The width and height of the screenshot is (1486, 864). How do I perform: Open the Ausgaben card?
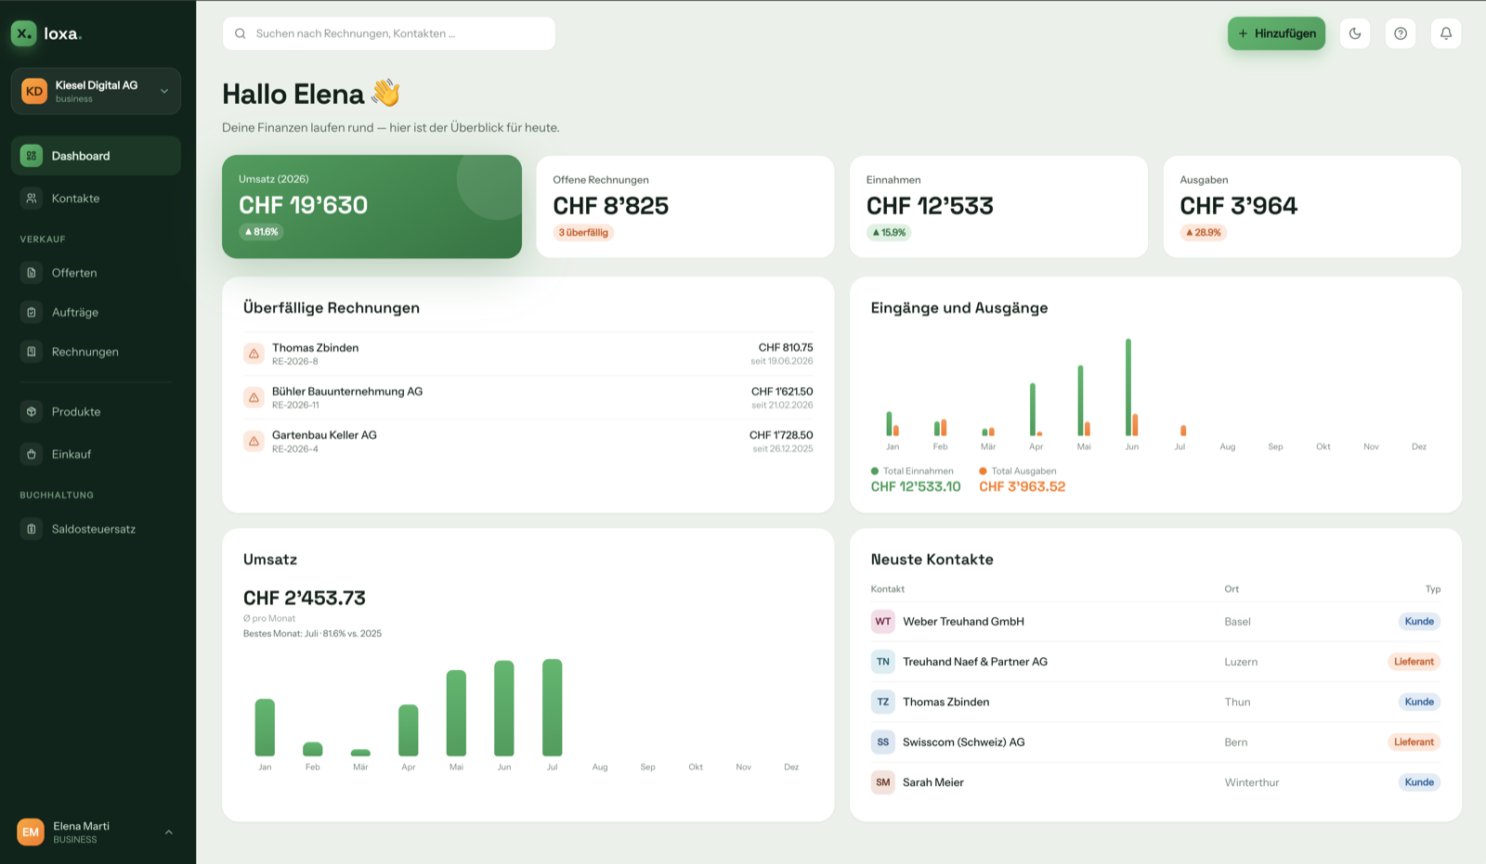point(1312,207)
